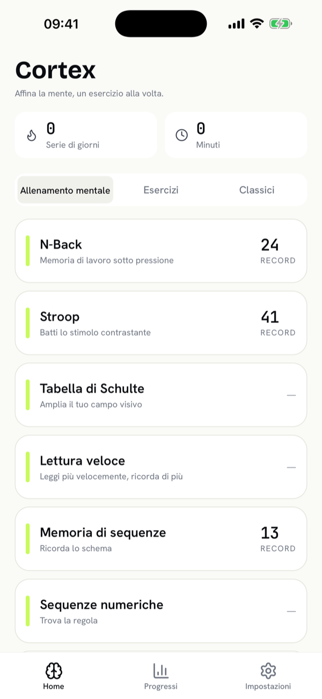This screenshot has width=322, height=699.
Task: Open the Sequenze numeriche card
Action: (x=161, y=610)
